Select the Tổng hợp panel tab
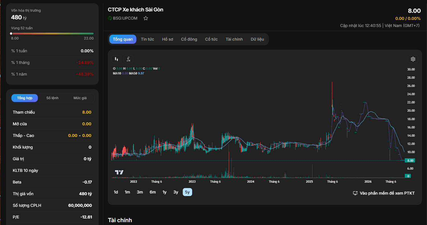Viewport: 427px width, 225px height. pyautogui.click(x=25, y=98)
